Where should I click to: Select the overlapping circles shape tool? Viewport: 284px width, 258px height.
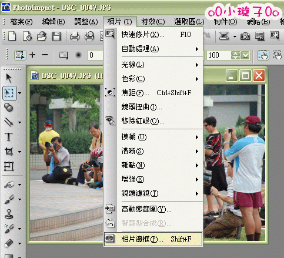(x=8, y=108)
